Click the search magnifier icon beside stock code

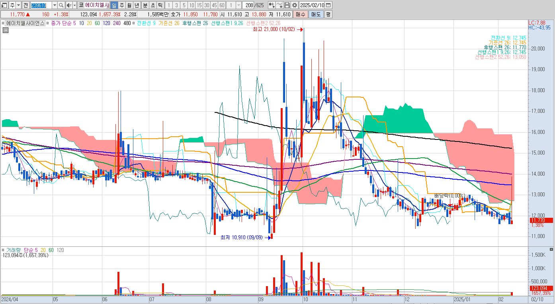61,5
